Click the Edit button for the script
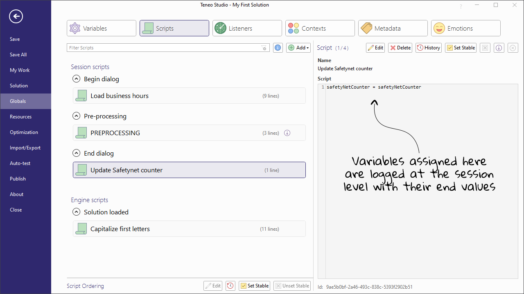This screenshot has width=524, height=294. pos(375,47)
